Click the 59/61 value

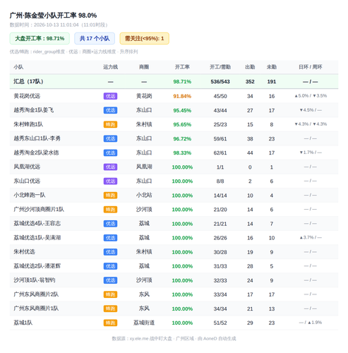click(220, 139)
